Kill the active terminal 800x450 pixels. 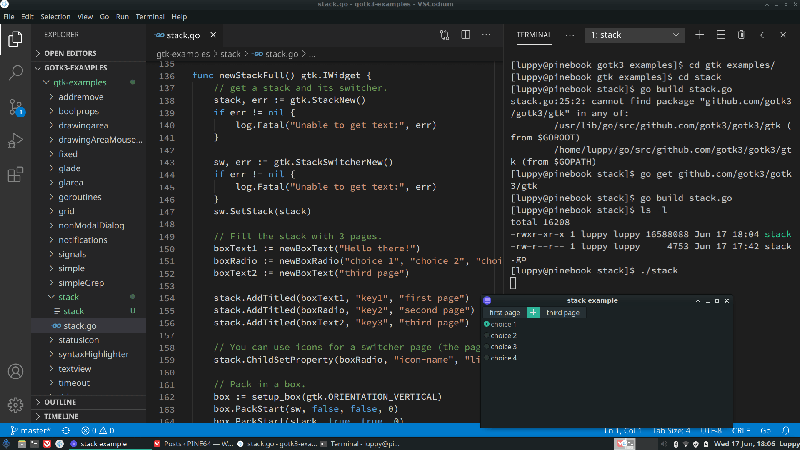coord(741,35)
